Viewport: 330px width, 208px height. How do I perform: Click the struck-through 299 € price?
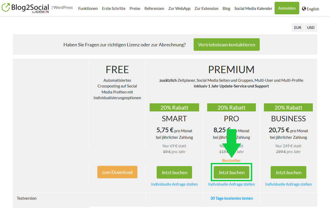[x=281, y=152]
